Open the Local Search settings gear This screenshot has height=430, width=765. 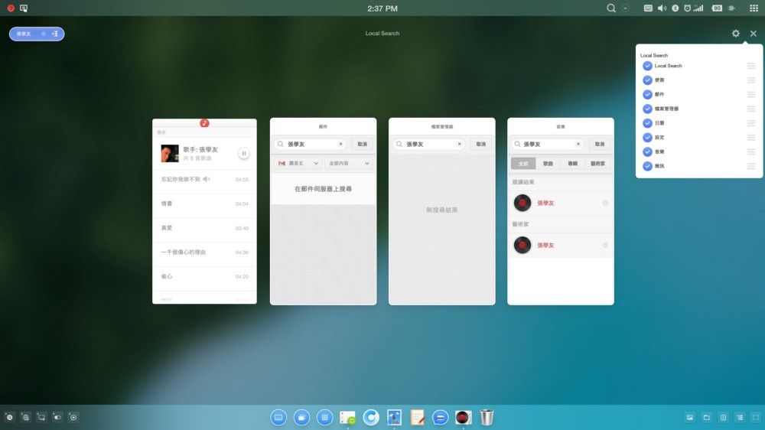pyautogui.click(x=735, y=34)
